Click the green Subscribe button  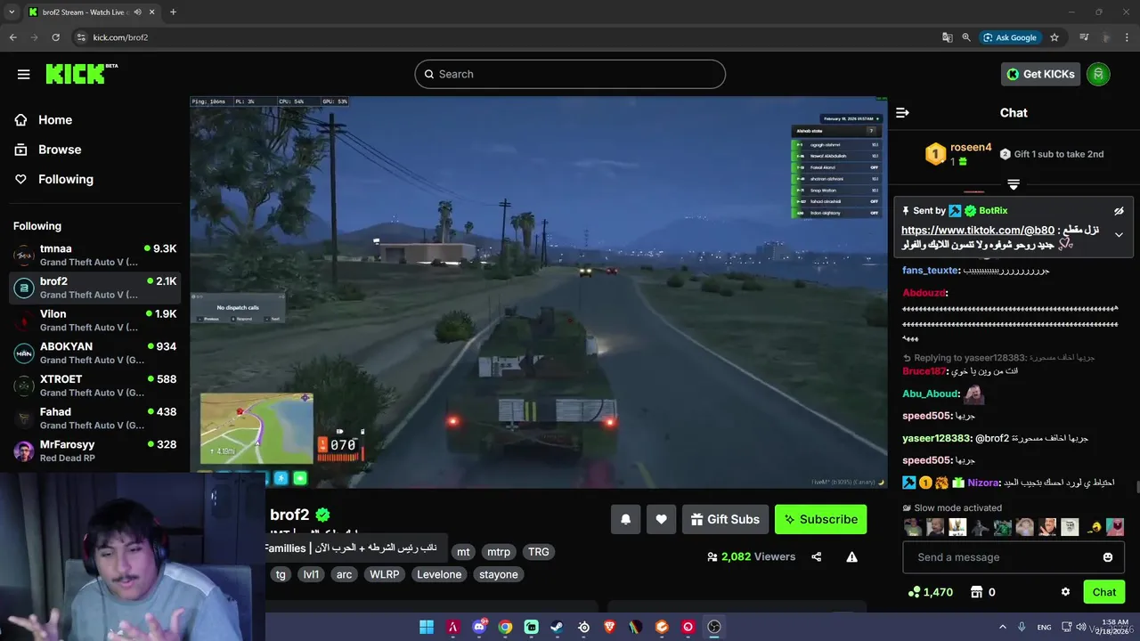[820, 519]
